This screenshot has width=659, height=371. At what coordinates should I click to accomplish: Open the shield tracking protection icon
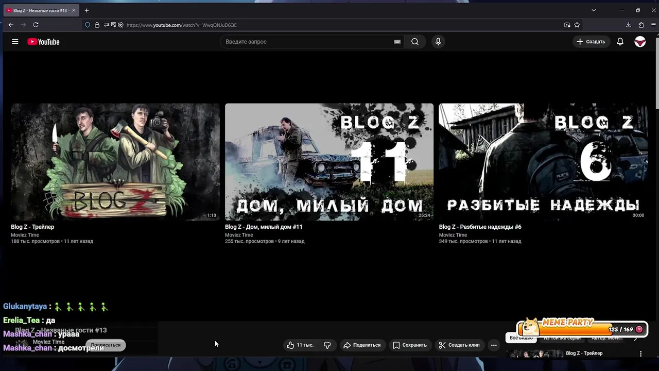[x=88, y=25]
